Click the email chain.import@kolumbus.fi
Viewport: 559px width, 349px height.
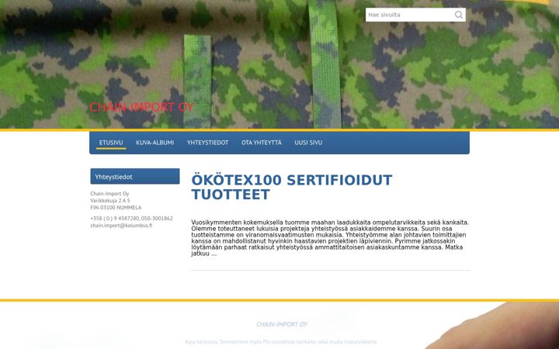[121, 226]
